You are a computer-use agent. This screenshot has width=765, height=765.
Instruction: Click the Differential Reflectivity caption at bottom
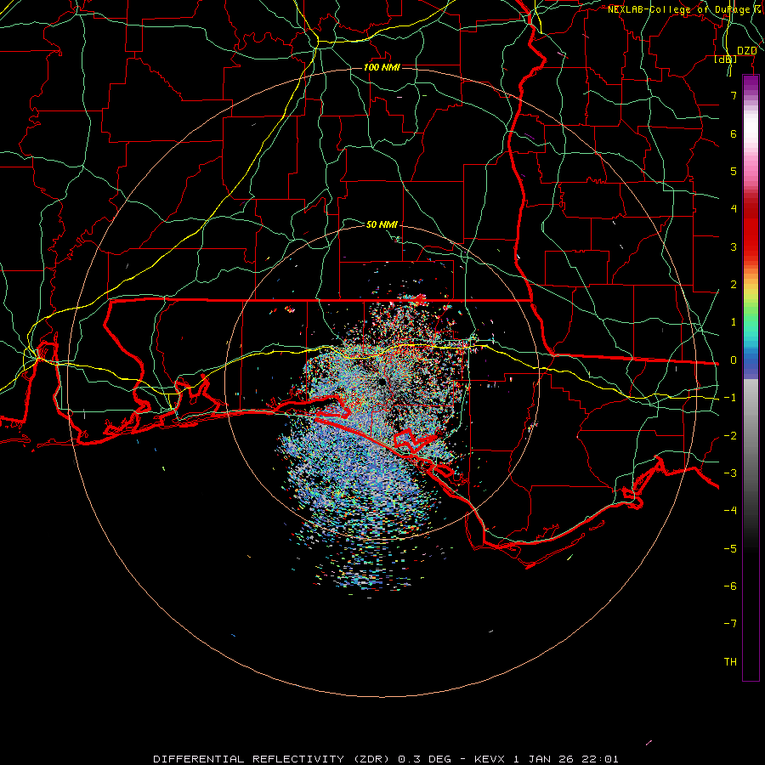pos(386,759)
